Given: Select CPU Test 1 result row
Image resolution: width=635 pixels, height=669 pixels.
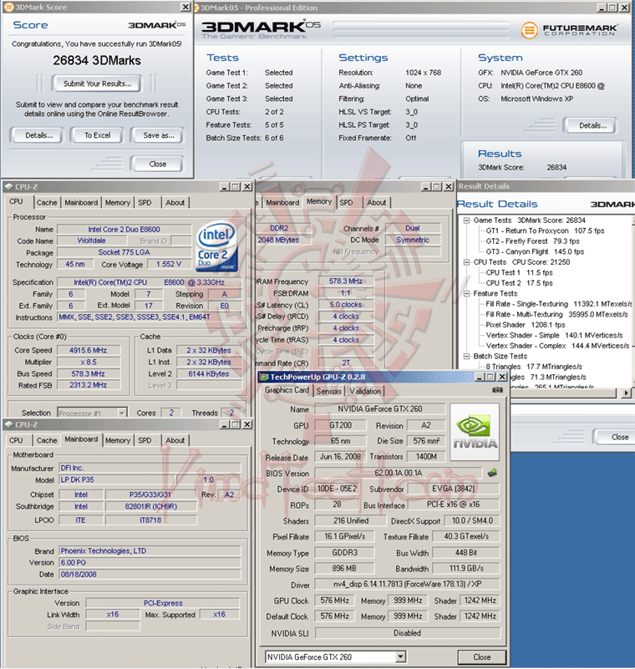Looking at the screenshot, I should pos(519,272).
